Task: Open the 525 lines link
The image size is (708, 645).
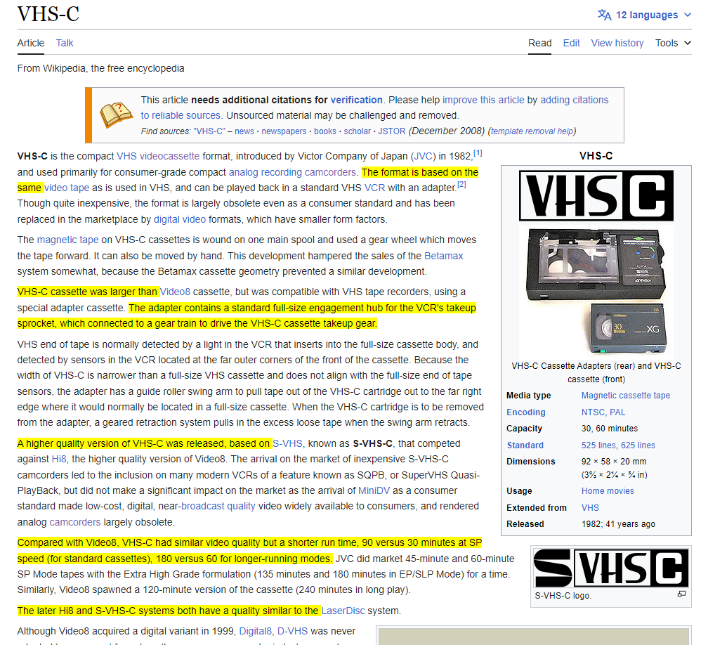Action: point(598,445)
